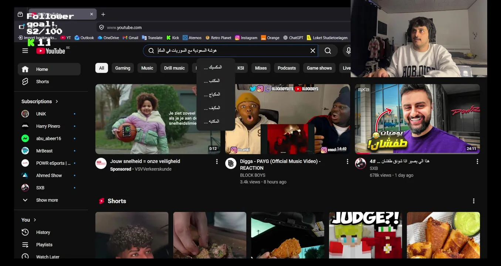Select the KSI filter chip

[241, 68]
